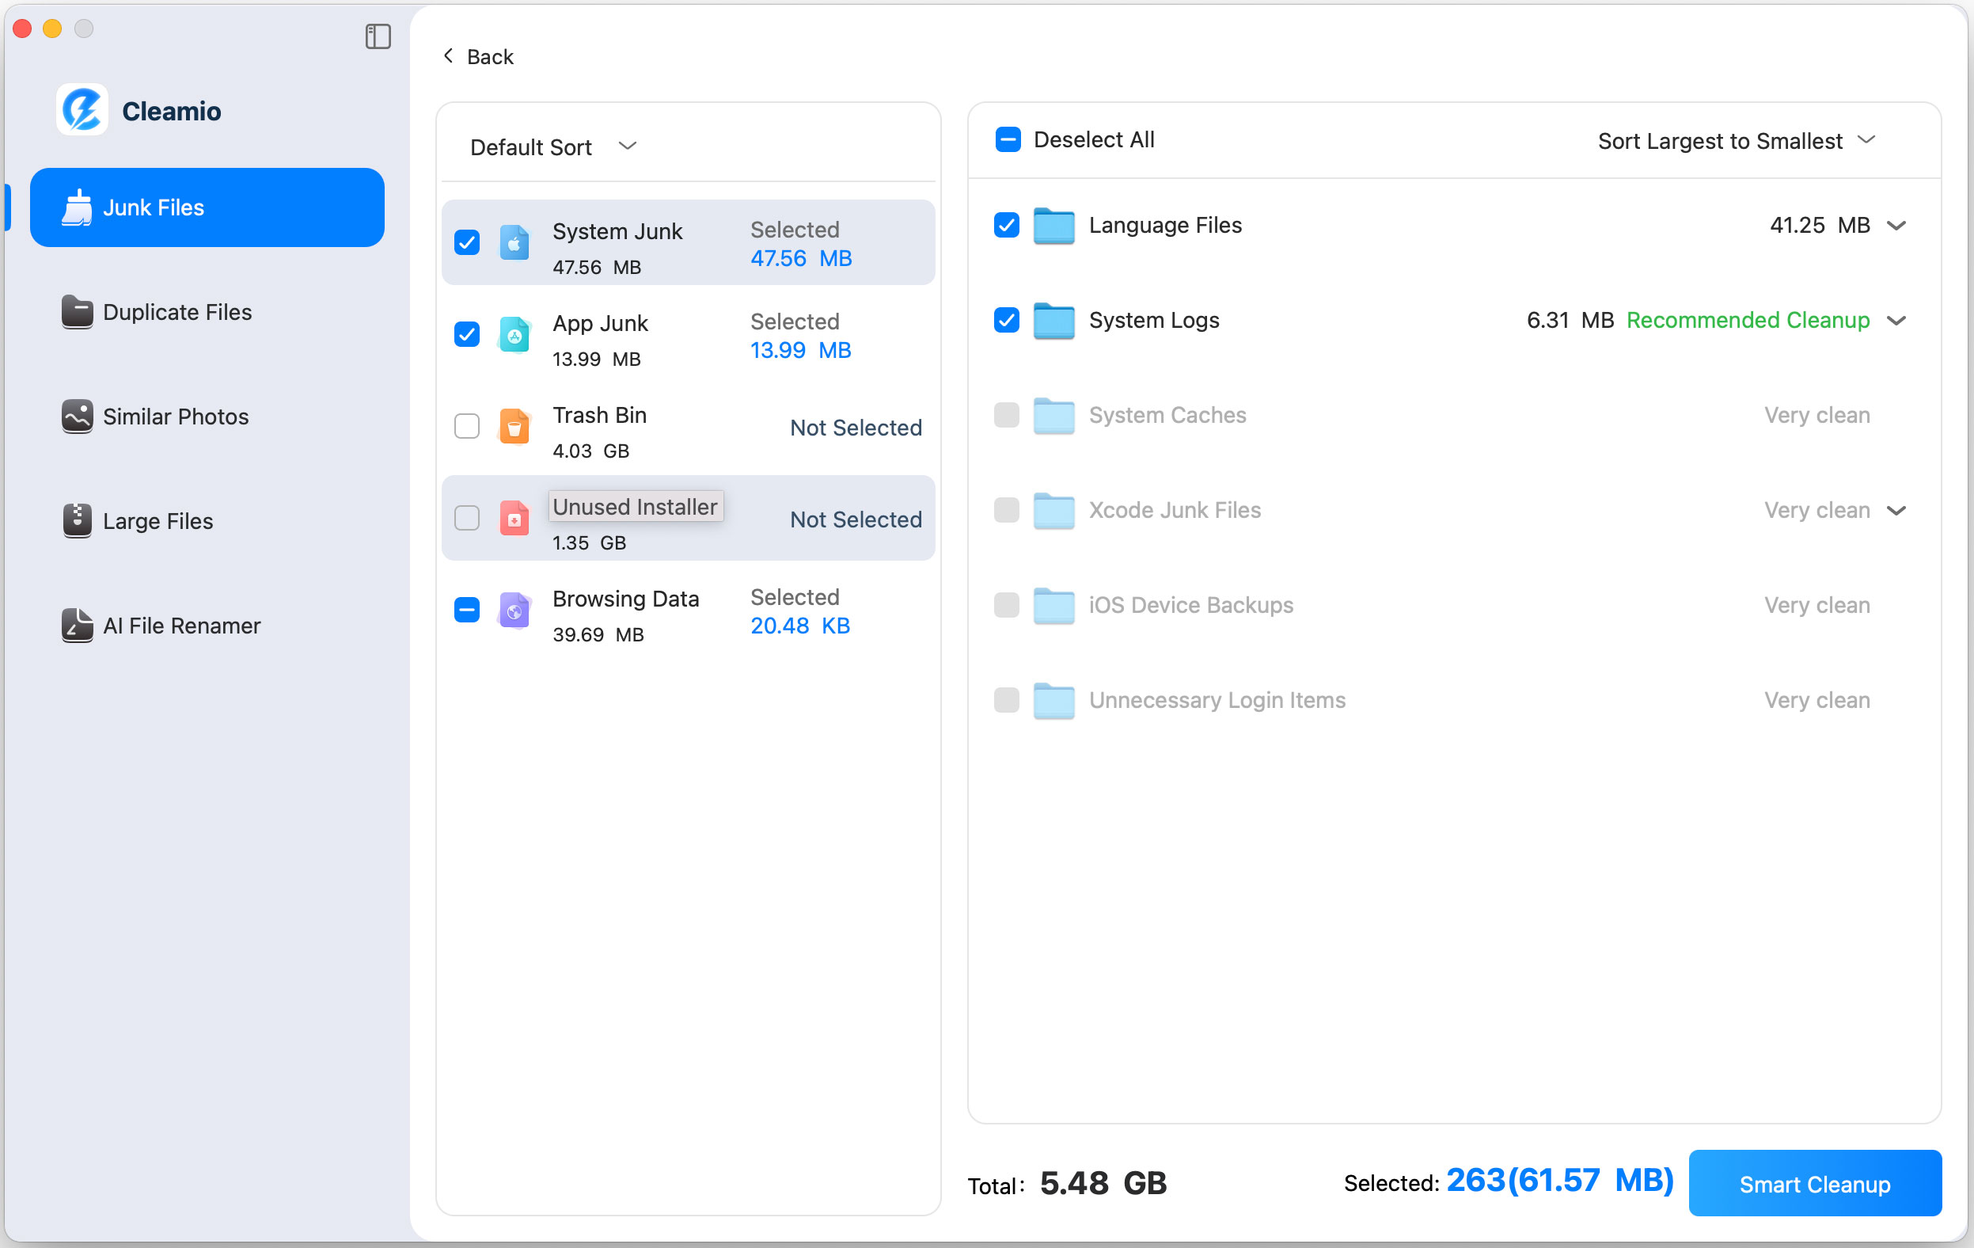Select the Large Files tool

158,521
